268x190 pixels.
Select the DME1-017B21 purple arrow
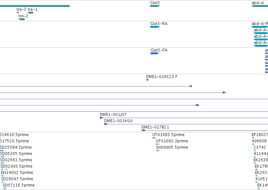(143, 130)
